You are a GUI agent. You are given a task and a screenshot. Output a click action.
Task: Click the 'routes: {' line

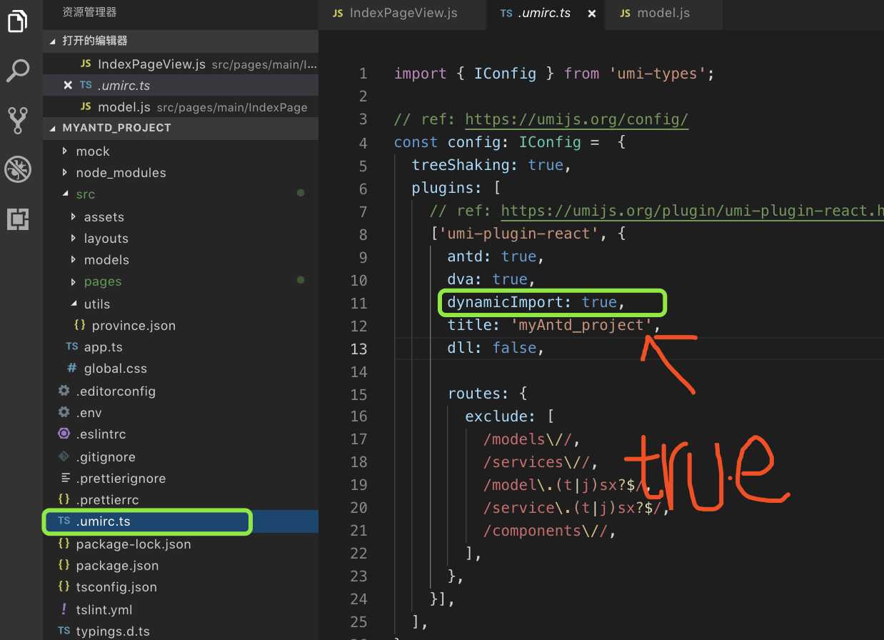[x=487, y=394]
